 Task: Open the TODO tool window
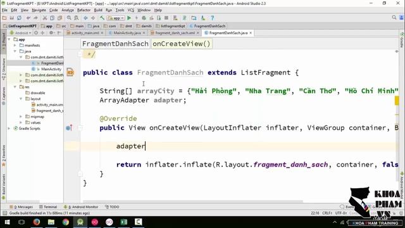(x=112, y=207)
